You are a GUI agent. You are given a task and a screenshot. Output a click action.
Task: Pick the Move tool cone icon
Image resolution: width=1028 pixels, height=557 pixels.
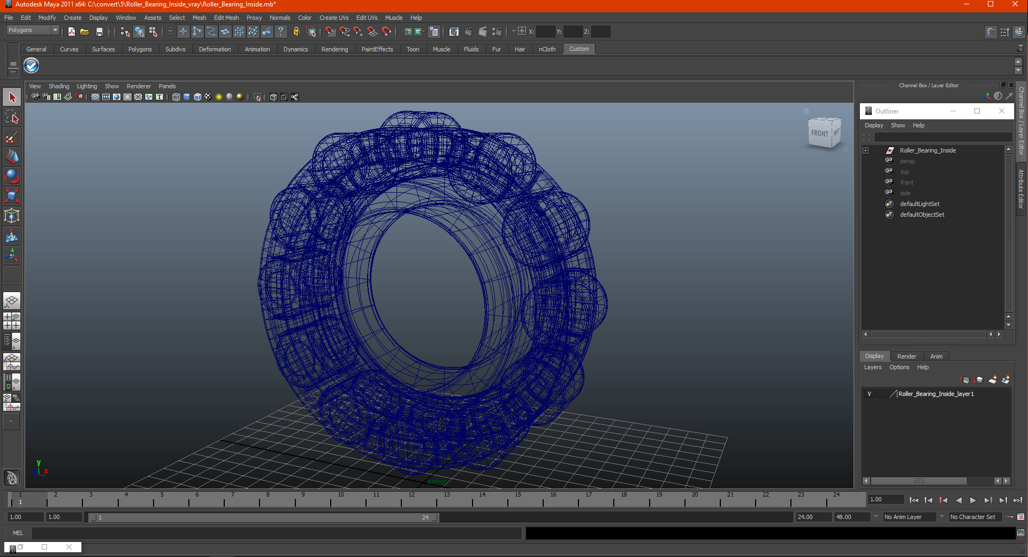(12, 157)
